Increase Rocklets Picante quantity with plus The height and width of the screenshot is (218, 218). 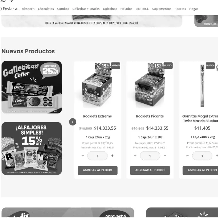165,156
